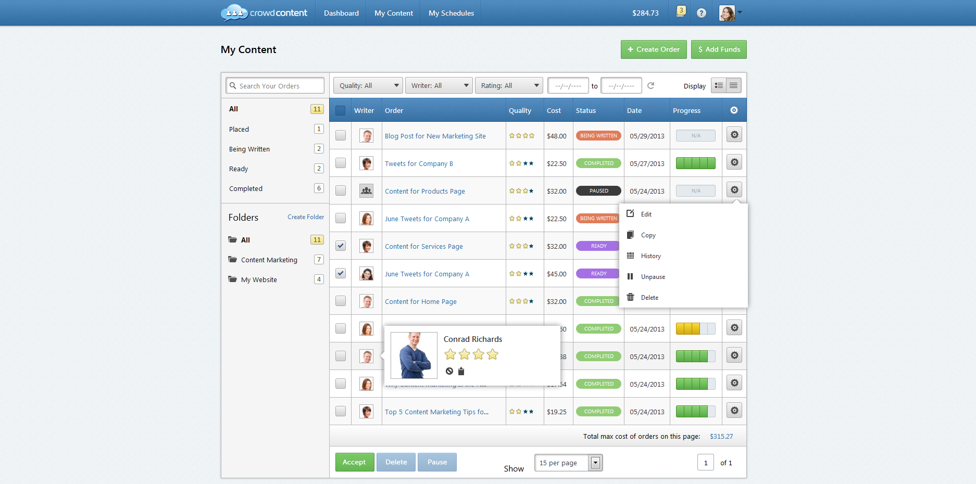Viewport: 976px width, 484px height.
Task: Click the refresh date filter icon
Action: pyautogui.click(x=650, y=85)
